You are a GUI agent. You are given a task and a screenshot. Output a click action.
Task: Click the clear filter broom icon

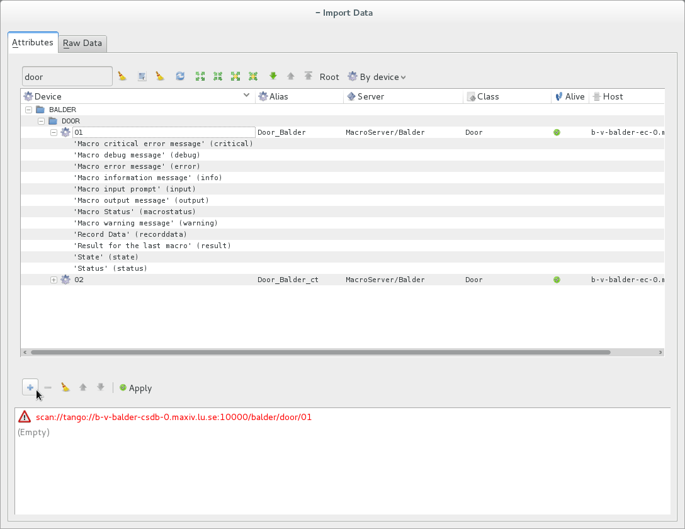122,76
